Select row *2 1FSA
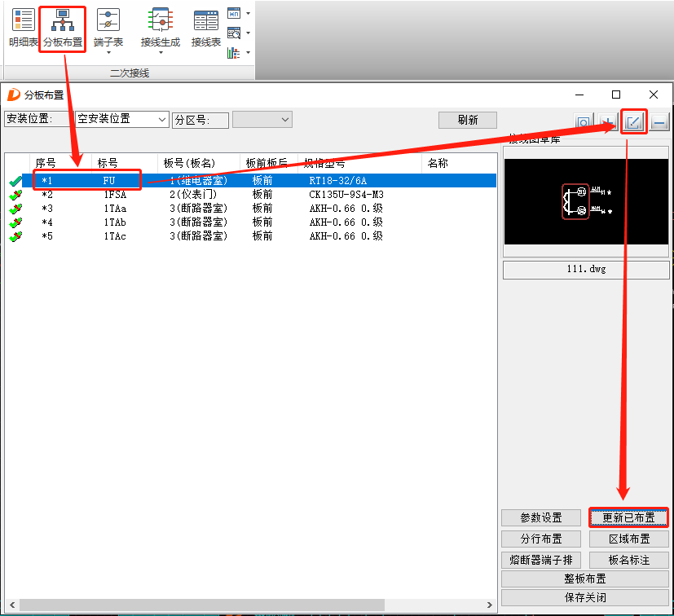Screen dimensions: 674x616 [x=259, y=194]
